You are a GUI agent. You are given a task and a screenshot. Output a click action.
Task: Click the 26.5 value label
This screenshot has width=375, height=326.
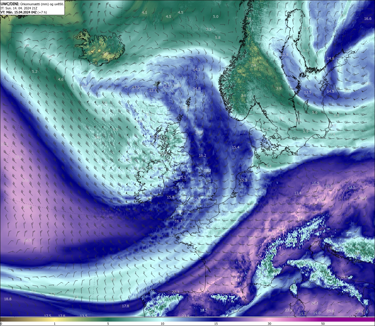tap(28, 240)
